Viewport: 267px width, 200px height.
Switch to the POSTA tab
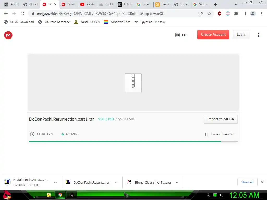coord(11,4)
